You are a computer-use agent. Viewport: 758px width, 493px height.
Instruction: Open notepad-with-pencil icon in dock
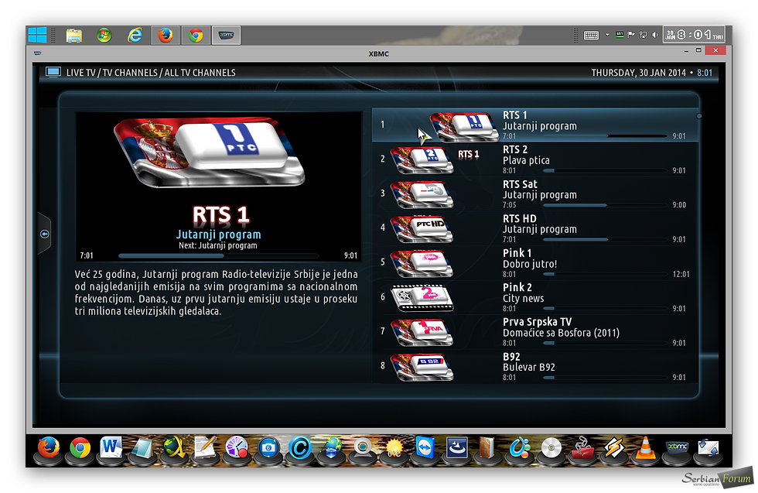(x=206, y=447)
